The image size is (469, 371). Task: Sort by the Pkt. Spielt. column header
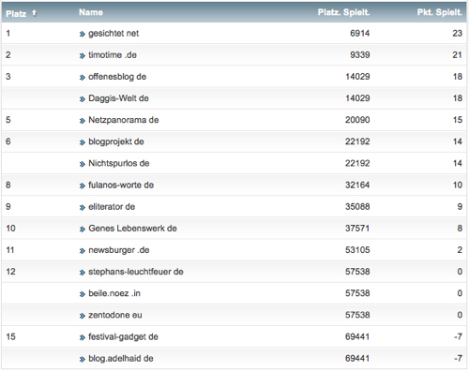[x=439, y=12]
